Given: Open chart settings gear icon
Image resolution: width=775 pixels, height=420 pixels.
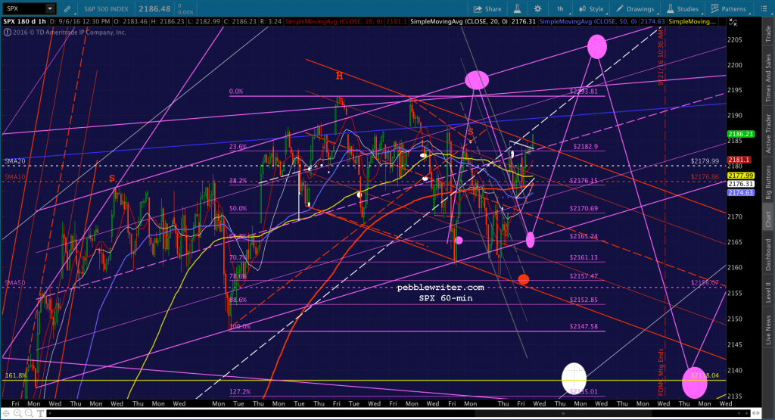Looking at the screenshot, I should (538, 9).
